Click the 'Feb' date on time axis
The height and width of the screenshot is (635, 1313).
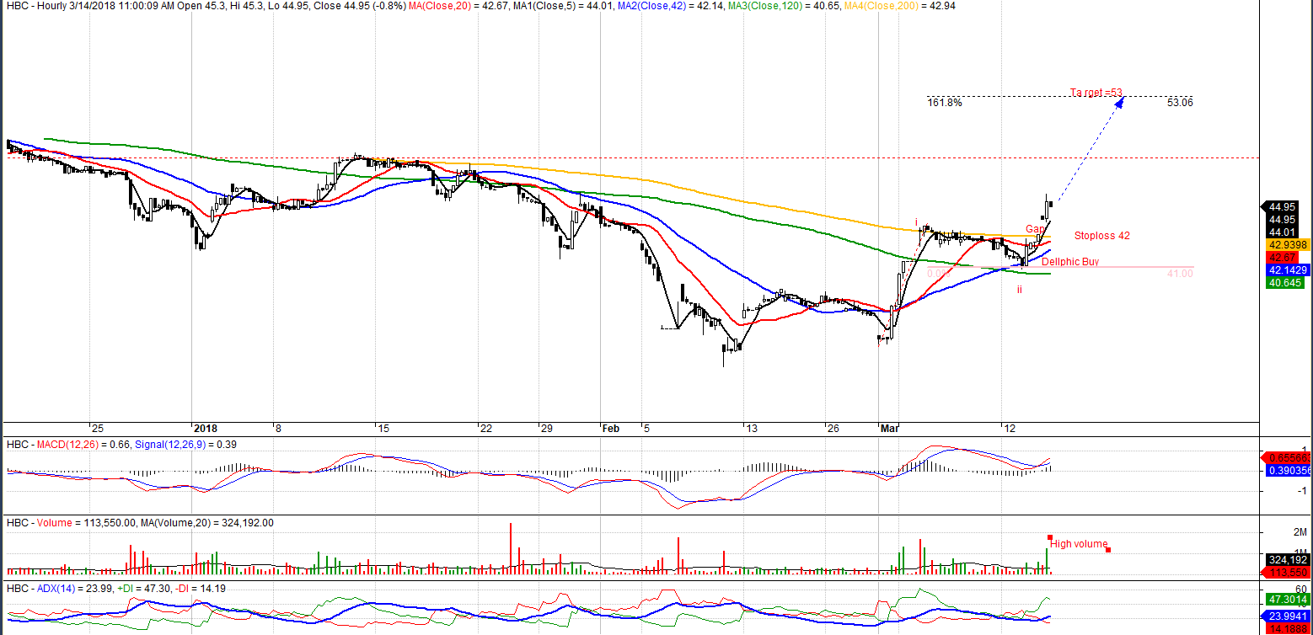[x=610, y=429]
